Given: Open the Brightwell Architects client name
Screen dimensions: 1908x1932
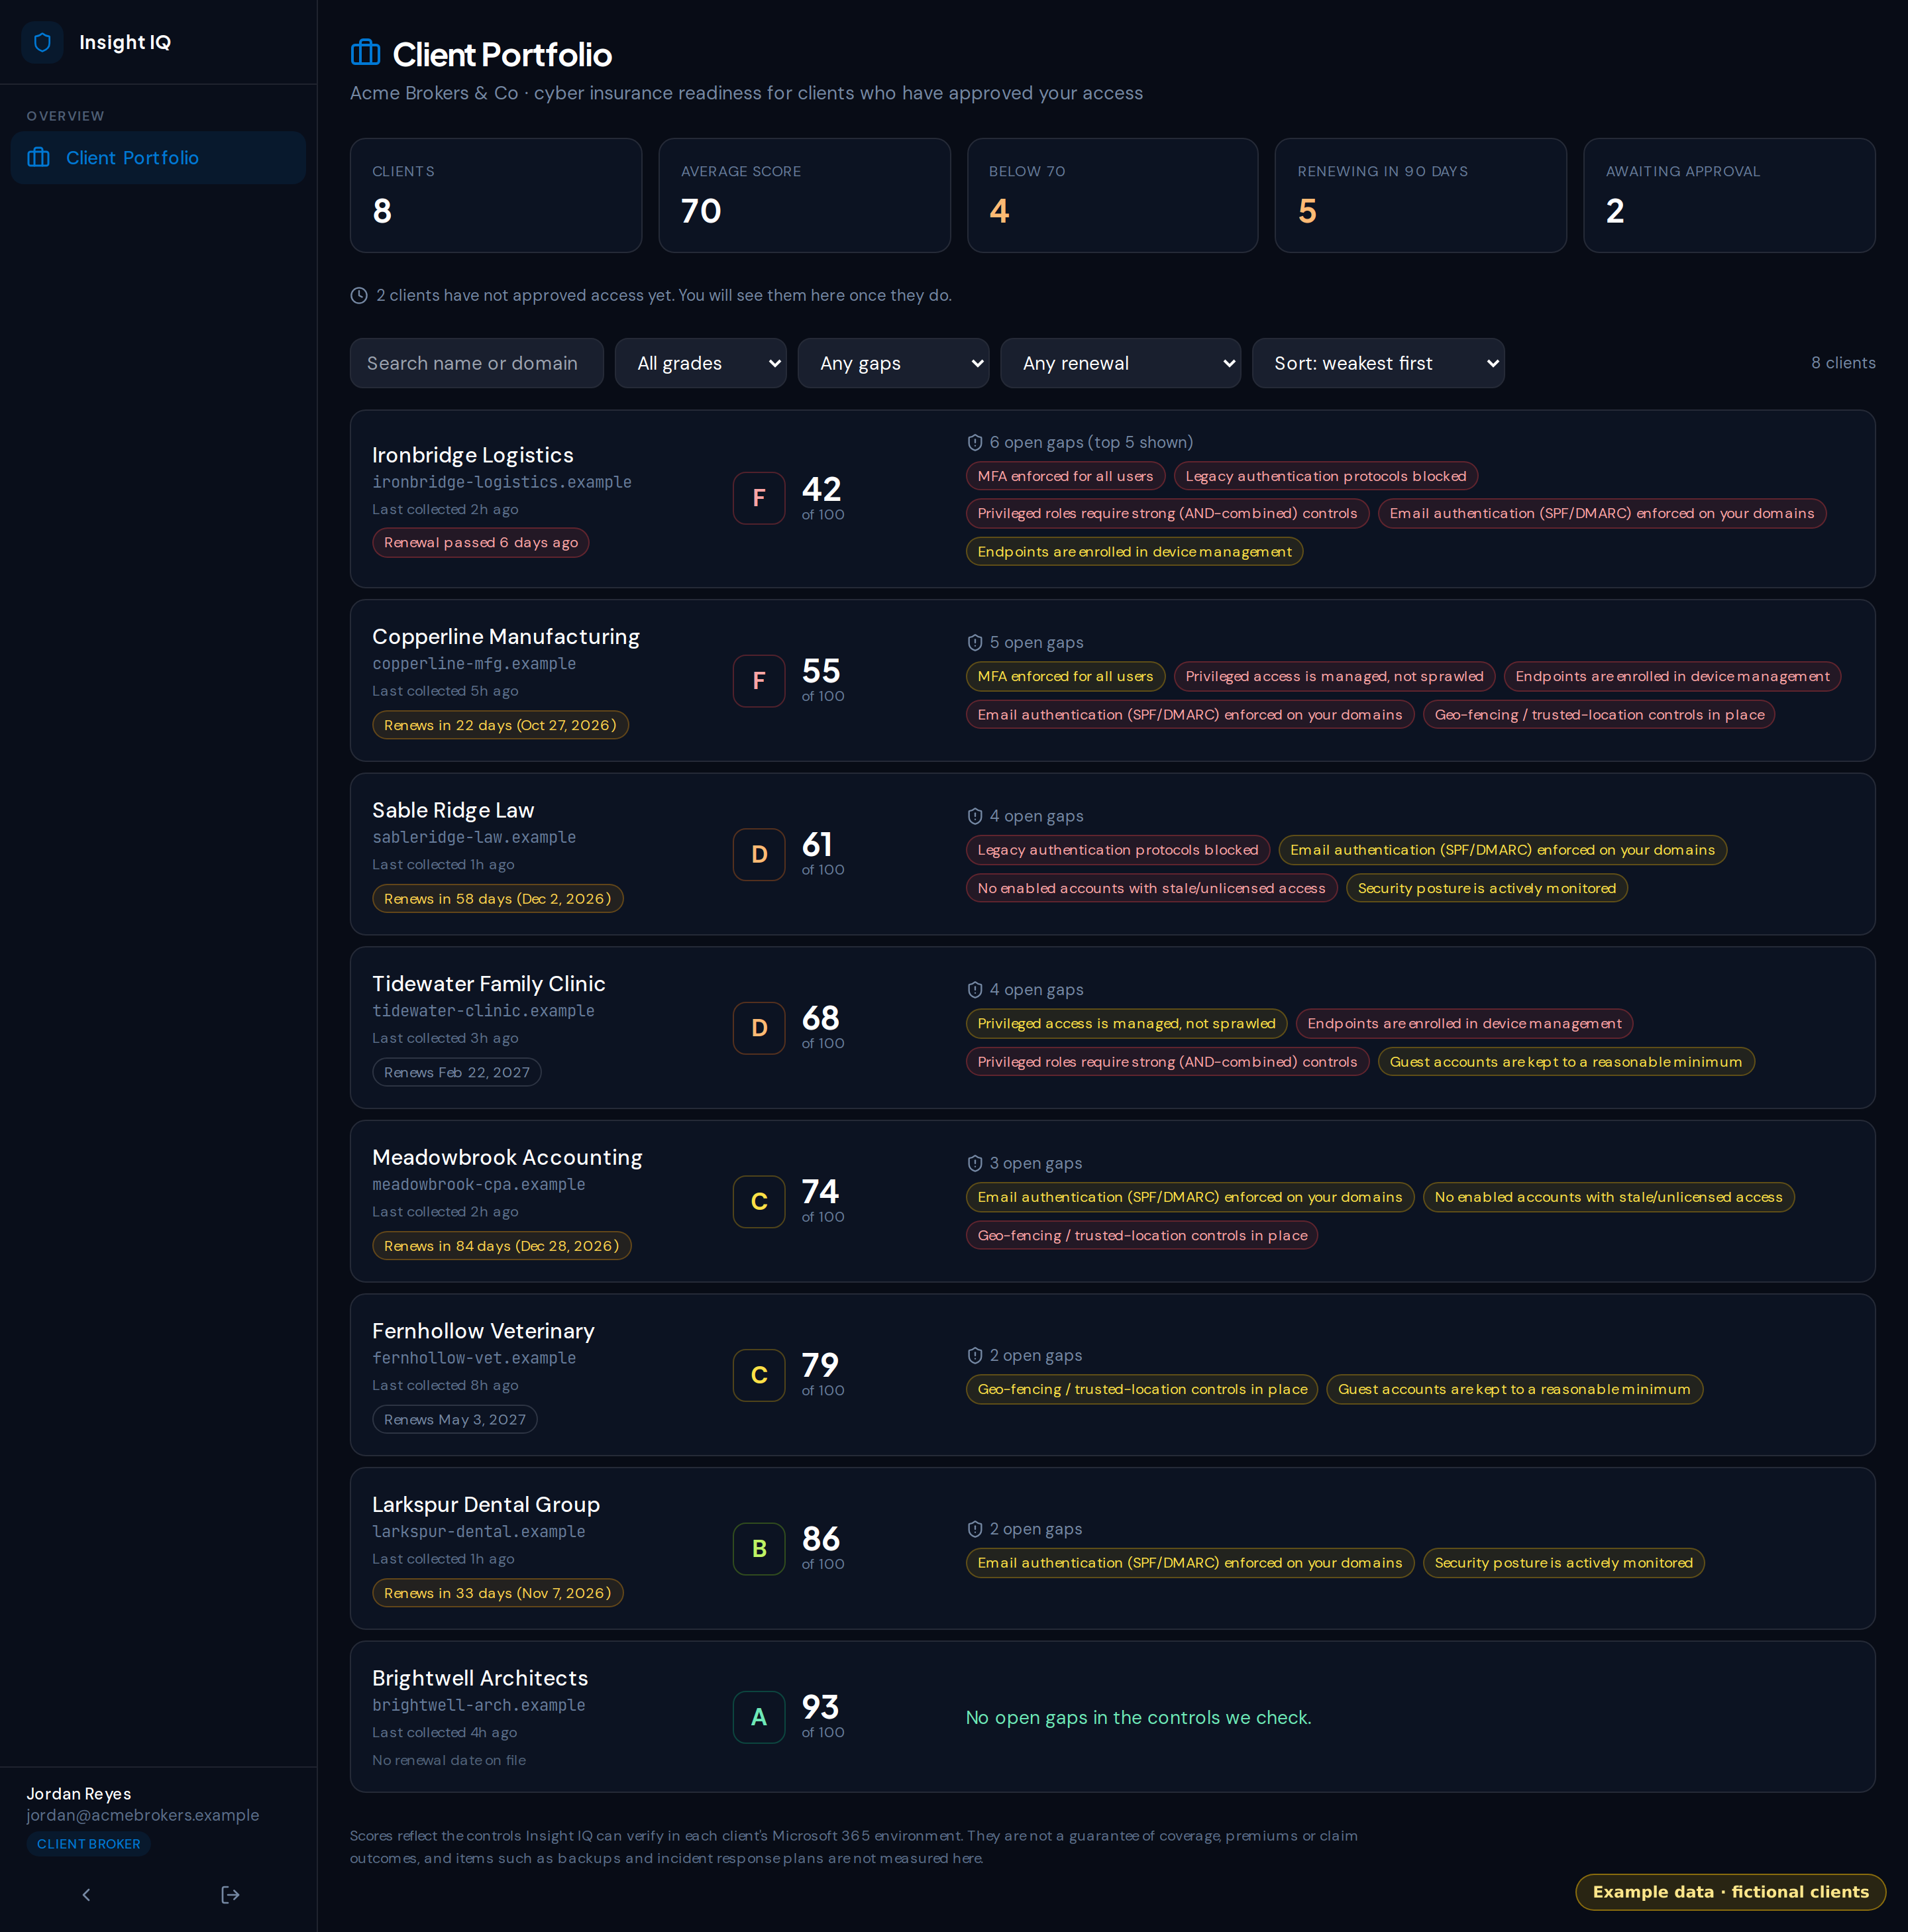Looking at the screenshot, I should [480, 1678].
